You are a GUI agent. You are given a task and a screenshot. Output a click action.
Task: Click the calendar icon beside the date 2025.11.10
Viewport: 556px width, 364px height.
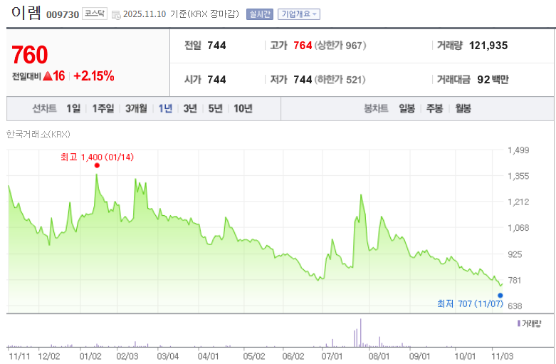(116, 14)
